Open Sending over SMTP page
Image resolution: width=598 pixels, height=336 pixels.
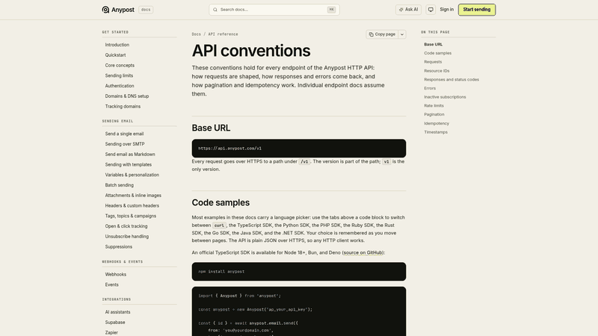tap(125, 144)
